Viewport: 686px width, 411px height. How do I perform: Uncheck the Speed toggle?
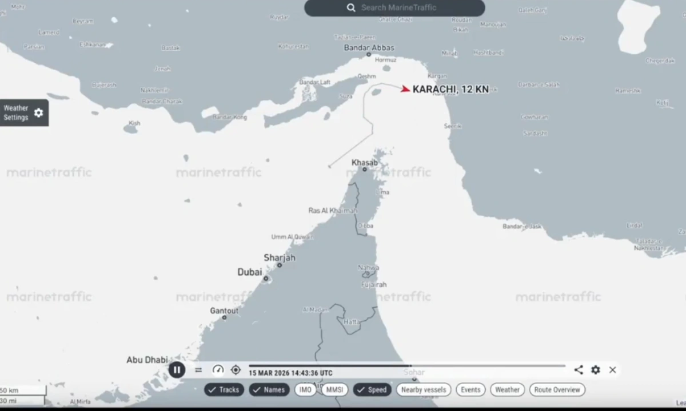click(x=372, y=390)
